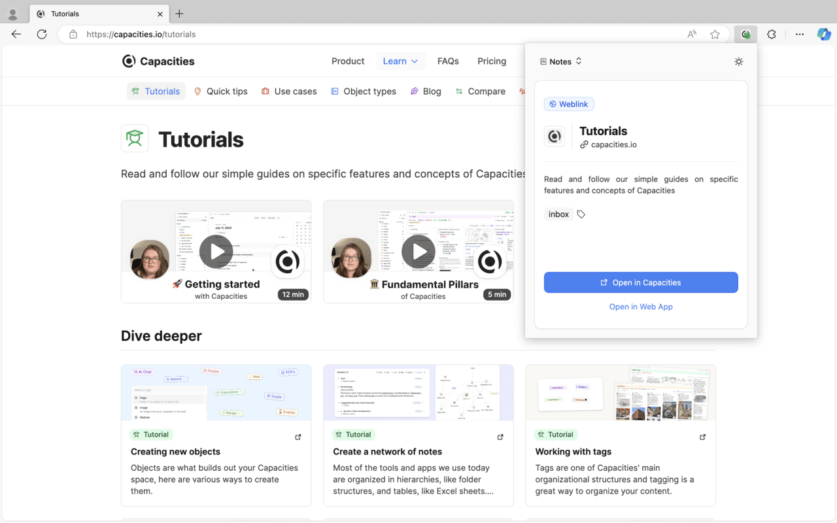
Task: Click the Create a network of notes title
Action: click(387, 452)
